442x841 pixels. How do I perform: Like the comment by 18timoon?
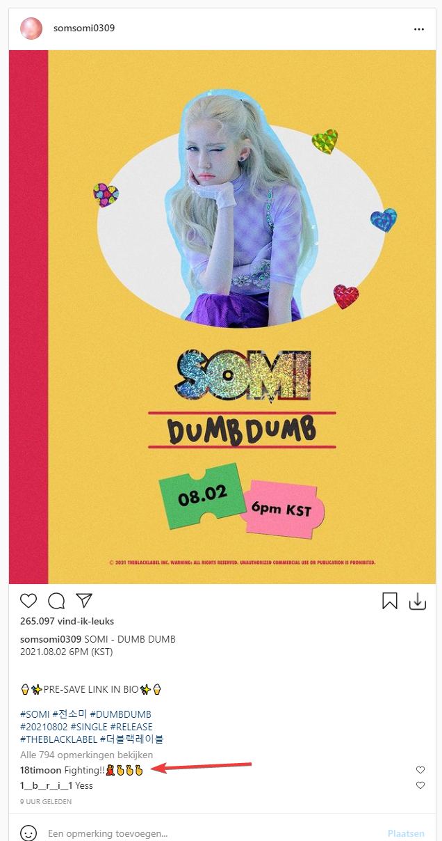pyautogui.click(x=420, y=770)
